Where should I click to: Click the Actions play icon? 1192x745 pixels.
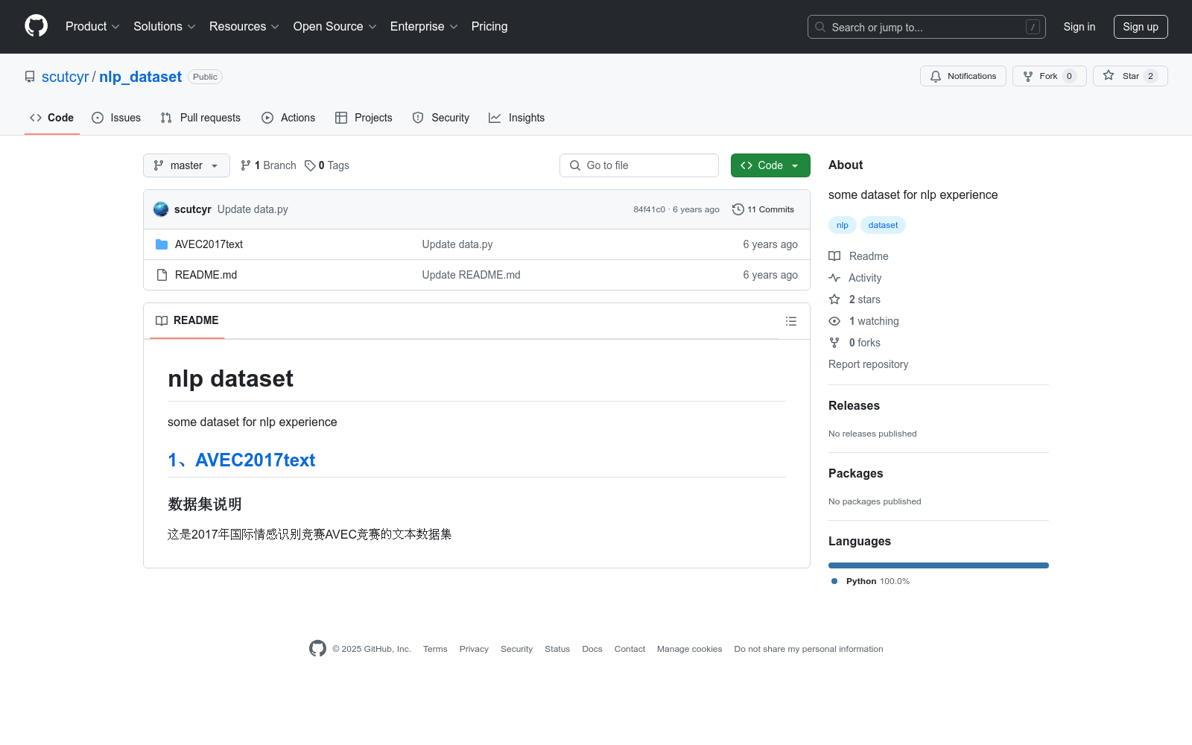[267, 118]
